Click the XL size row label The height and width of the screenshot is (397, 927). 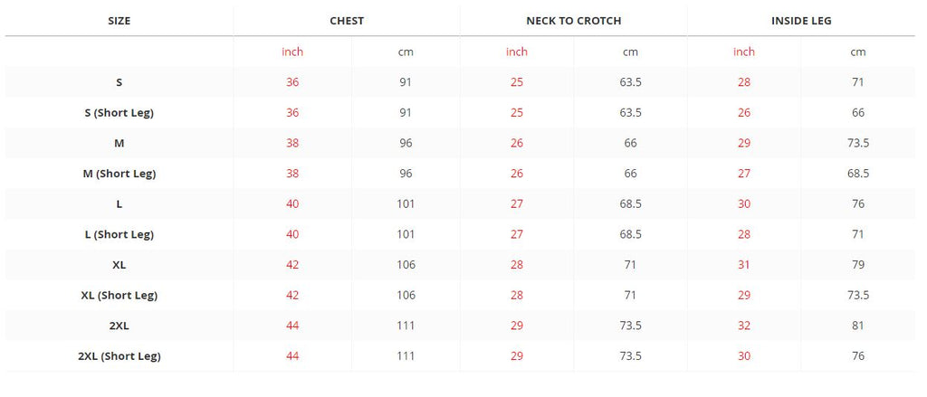[119, 265]
